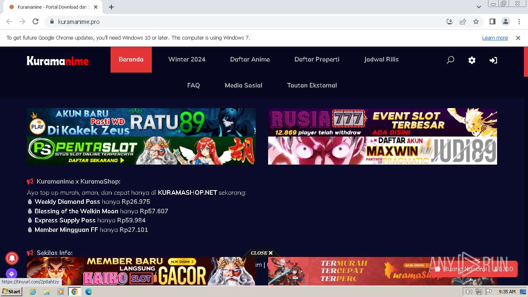This screenshot has height=297, width=528.
Task: Open the Beranda menu item
Action: 131,59
